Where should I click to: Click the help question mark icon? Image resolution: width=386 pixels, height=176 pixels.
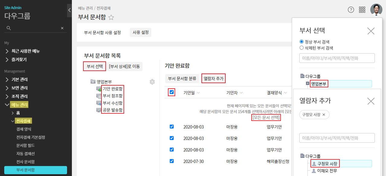tap(351, 10)
